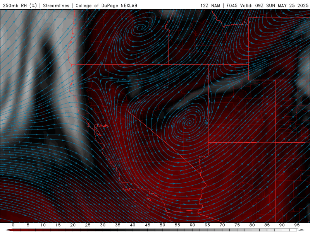Click the "Valid: 09Z SUN MAY 25 2025" text
310x232 pixels.
coord(274,5)
